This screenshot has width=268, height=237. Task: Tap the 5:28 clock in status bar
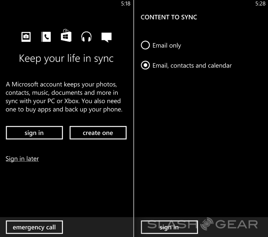(x=260, y=4)
